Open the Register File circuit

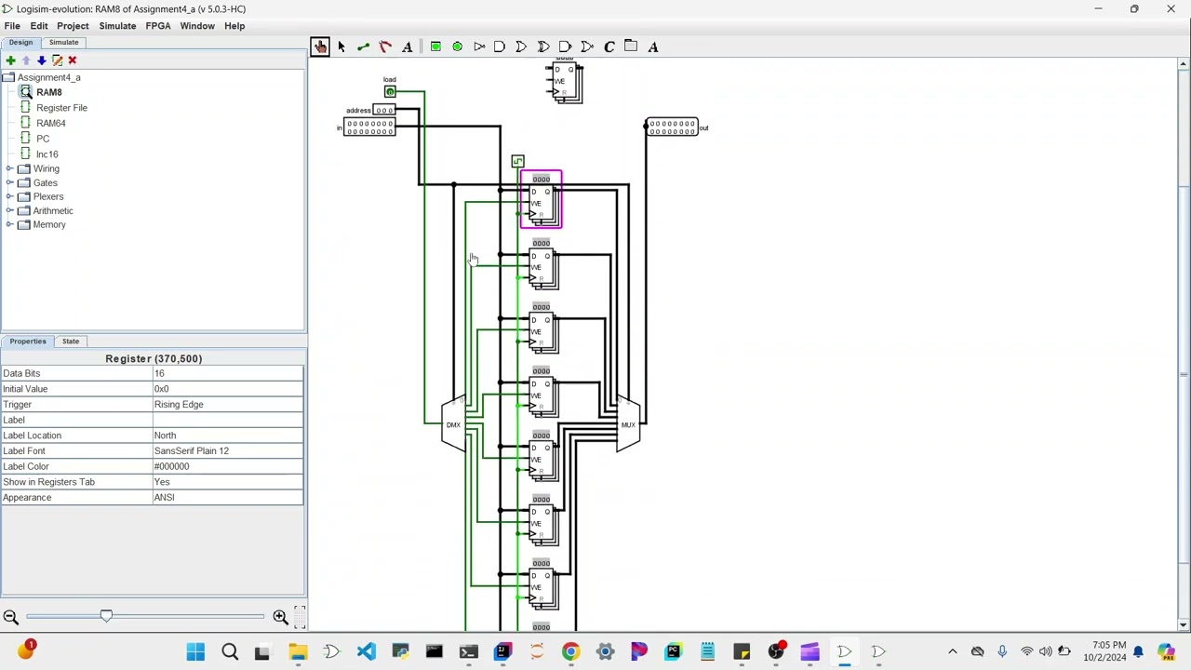tap(61, 108)
